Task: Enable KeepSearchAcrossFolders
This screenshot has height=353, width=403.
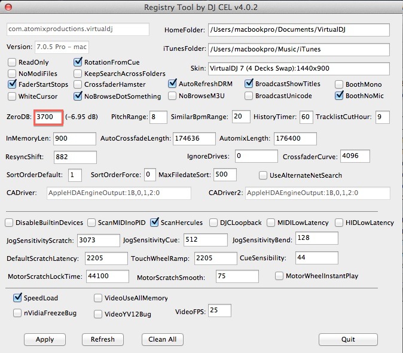Action: pyautogui.click(x=78, y=74)
